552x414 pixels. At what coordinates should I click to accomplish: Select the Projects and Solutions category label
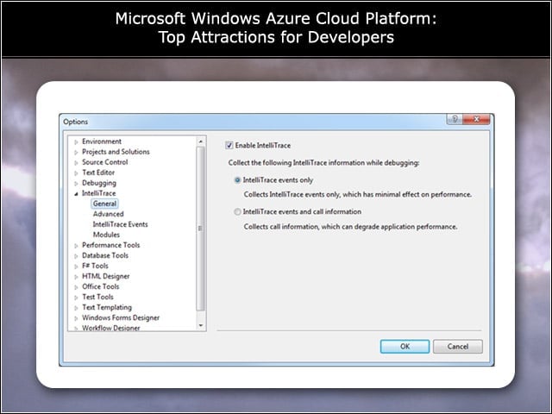pyautogui.click(x=116, y=152)
